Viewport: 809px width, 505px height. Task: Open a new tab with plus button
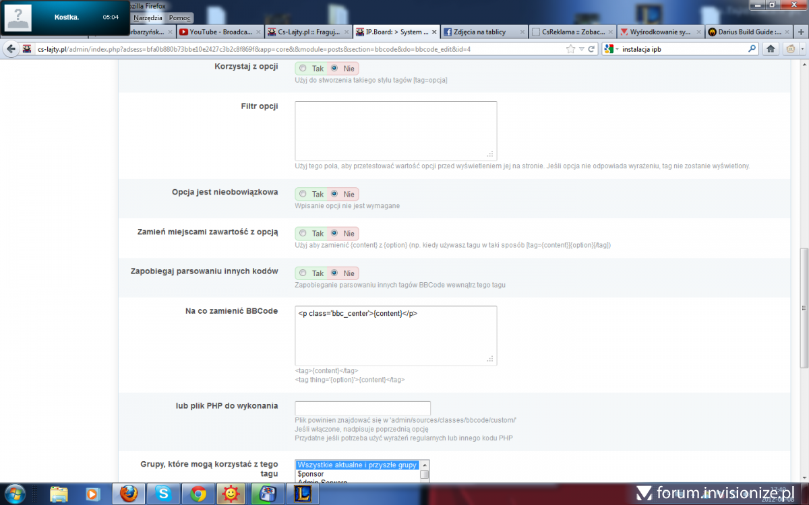(800, 32)
